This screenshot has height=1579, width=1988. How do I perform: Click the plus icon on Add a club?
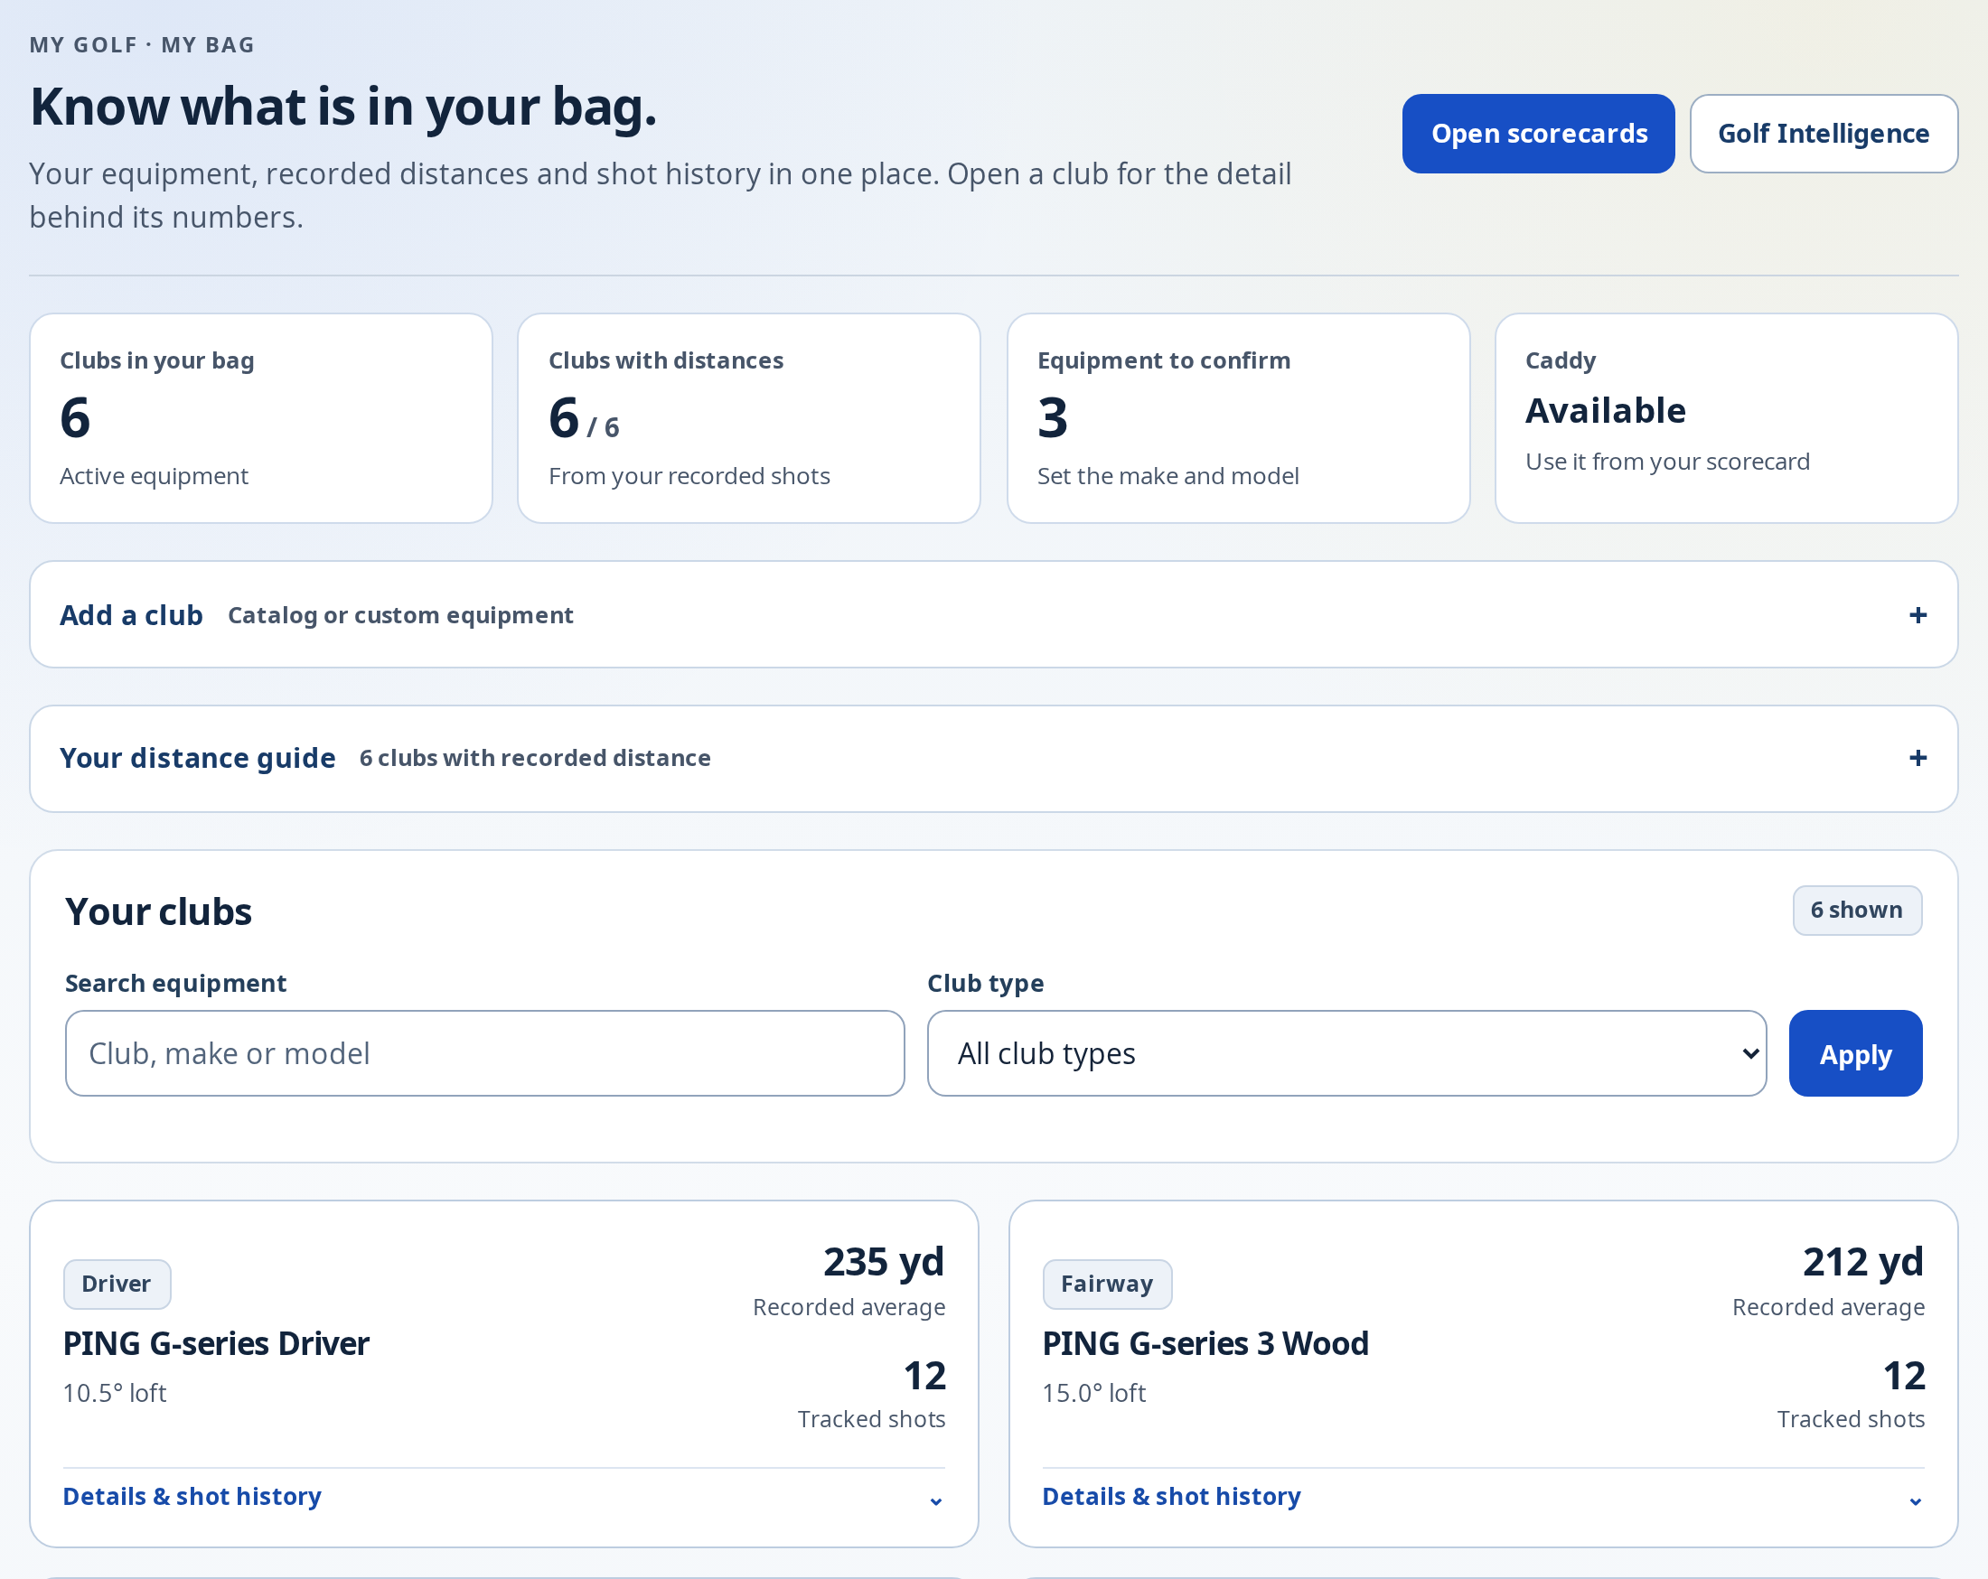(1918, 615)
